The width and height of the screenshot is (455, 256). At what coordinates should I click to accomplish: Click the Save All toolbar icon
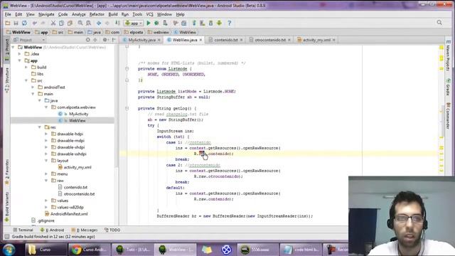pos(16,23)
